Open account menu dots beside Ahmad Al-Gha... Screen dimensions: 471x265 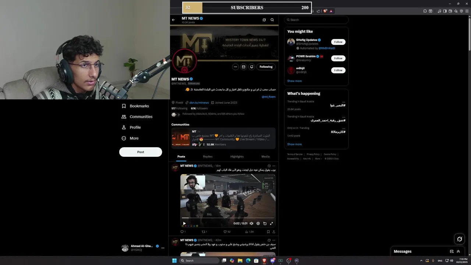pyautogui.click(x=163, y=248)
